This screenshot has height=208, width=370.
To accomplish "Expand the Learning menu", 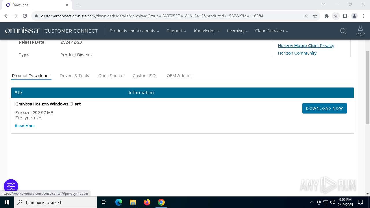I will coord(237,31).
